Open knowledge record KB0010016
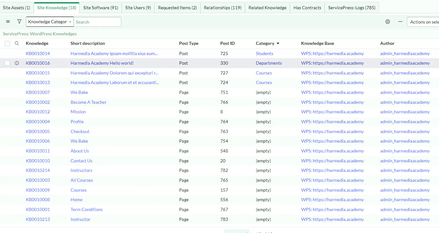Screen dimensions: 439x233 tap(38, 63)
